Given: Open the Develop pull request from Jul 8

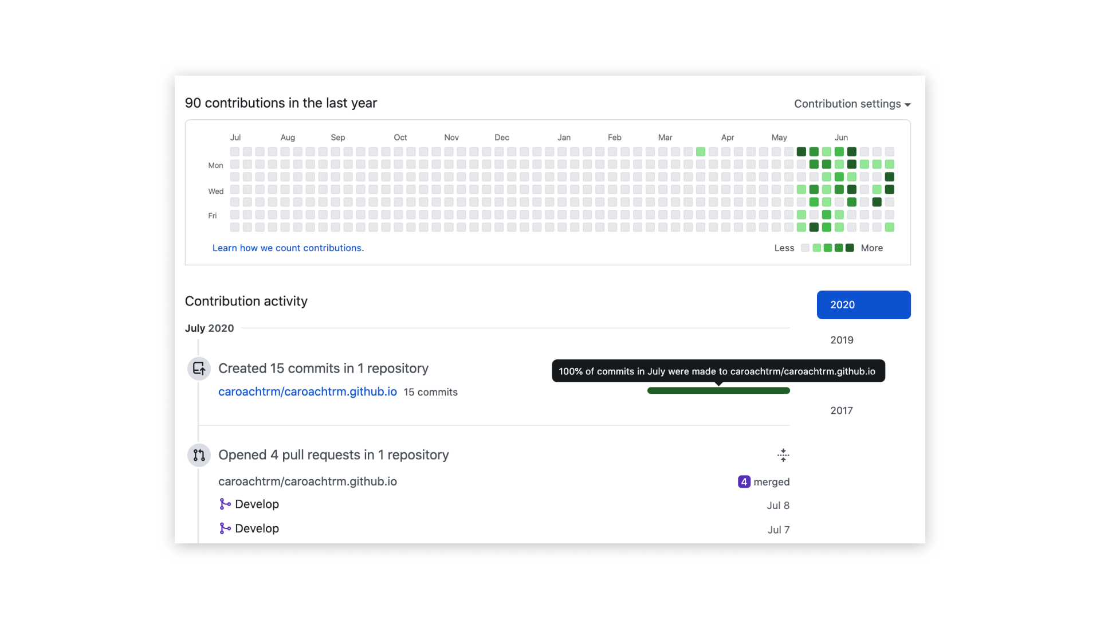Looking at the screenshot, I should pyautogui.click(x=257, y=504).
